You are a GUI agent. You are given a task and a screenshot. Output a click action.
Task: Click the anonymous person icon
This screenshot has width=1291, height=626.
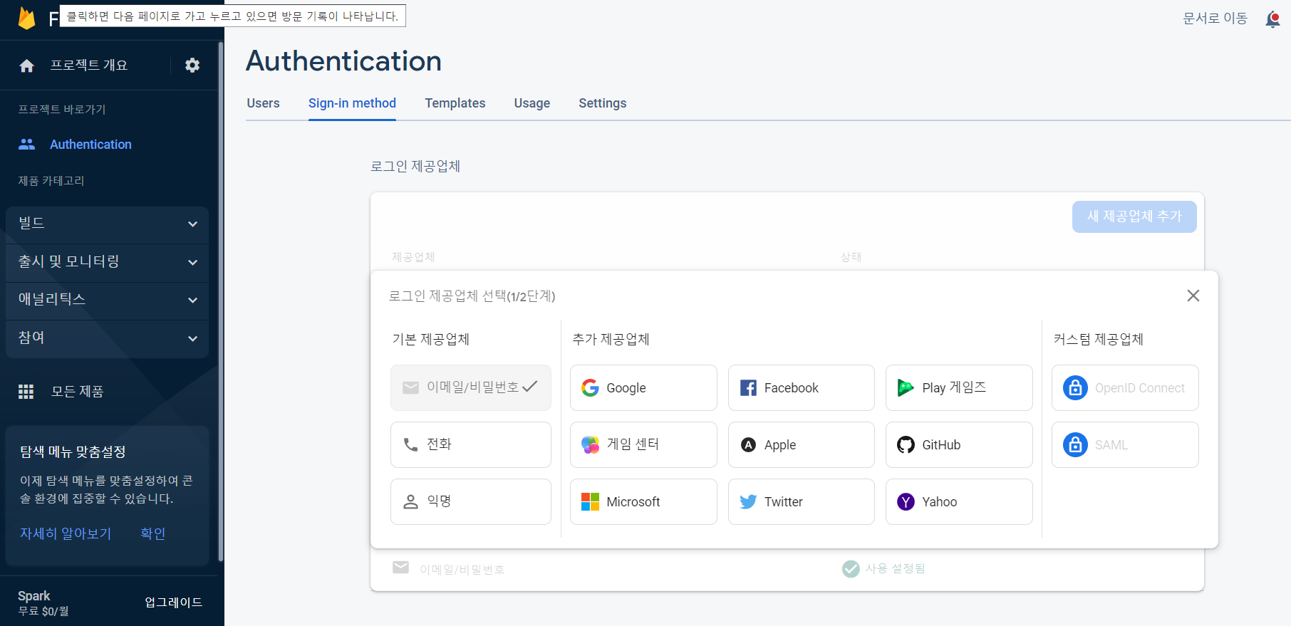click(411, 501)
